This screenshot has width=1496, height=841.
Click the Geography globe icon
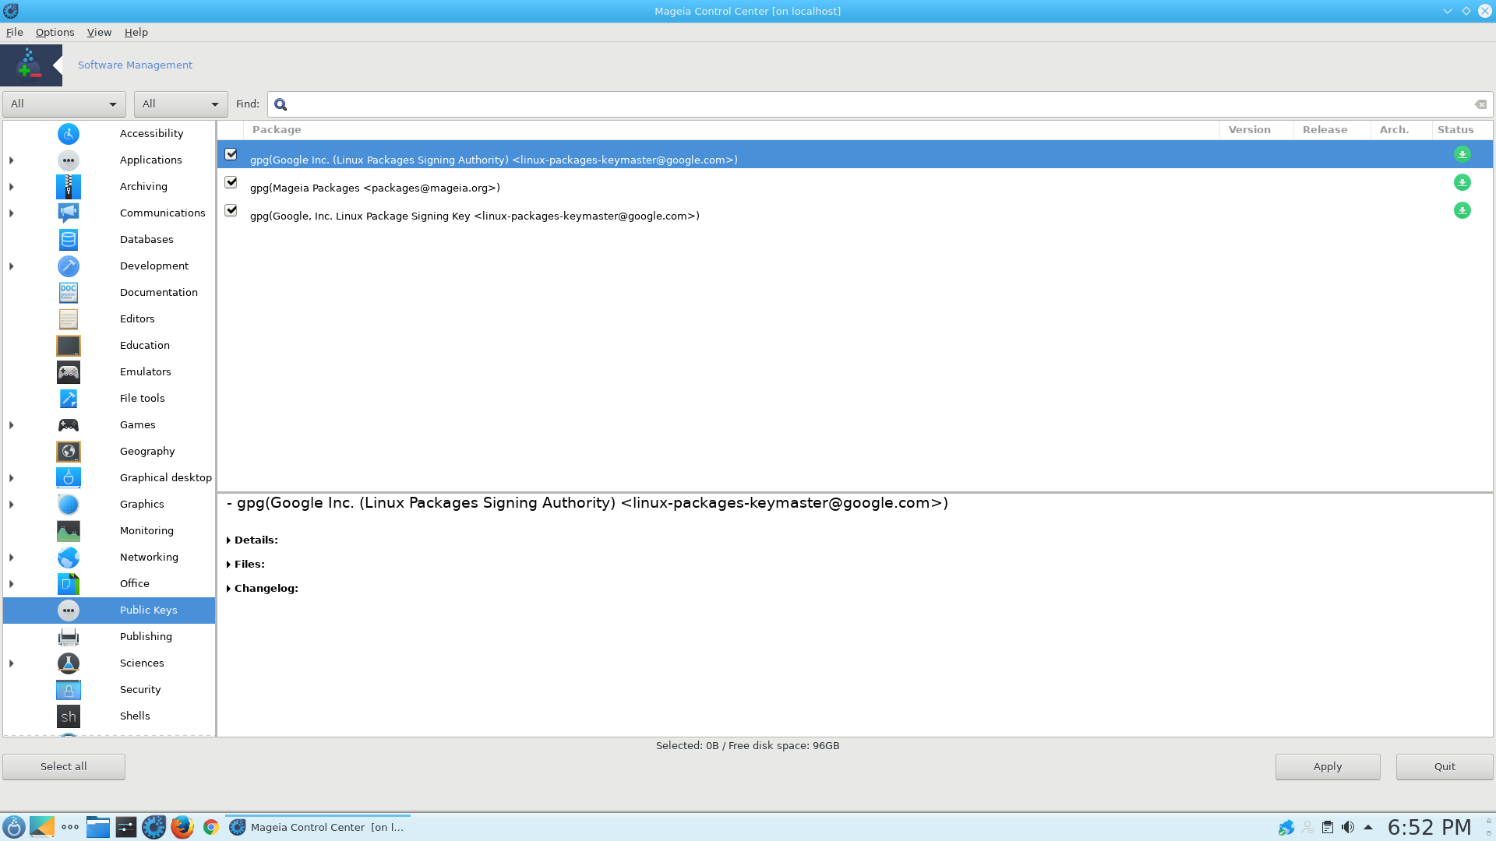pos(69,452)
